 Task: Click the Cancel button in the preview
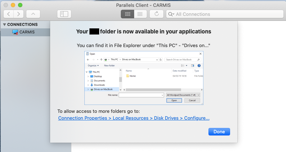(x=192, y=100)
